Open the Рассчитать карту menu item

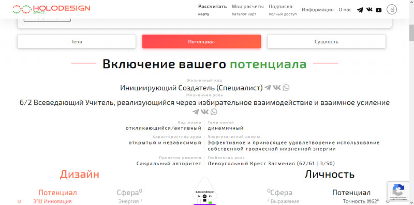(x=213, y=10)
